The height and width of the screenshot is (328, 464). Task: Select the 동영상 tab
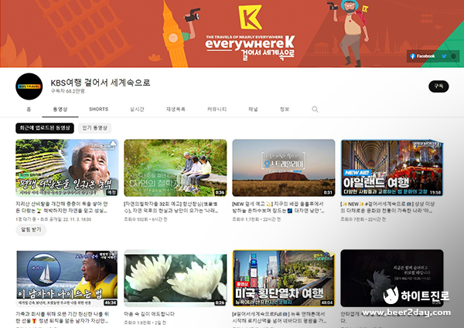60,110
